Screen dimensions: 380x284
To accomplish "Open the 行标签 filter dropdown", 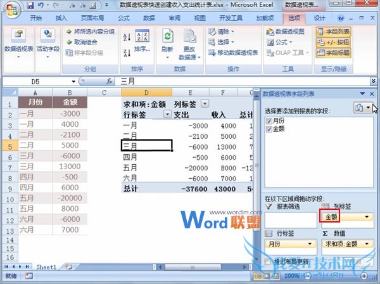I will point(167,113).
